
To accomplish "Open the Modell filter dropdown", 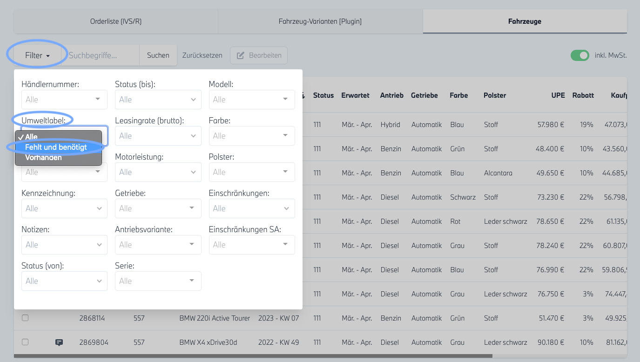I will coord(252,100).
